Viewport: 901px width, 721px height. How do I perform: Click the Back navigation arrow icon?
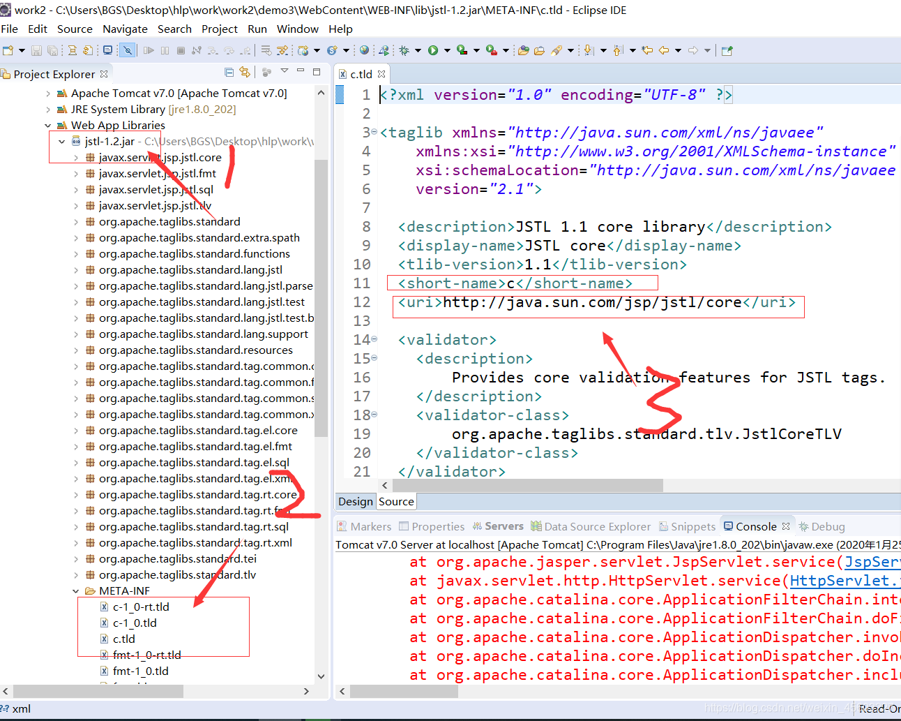tap(664, 50)
